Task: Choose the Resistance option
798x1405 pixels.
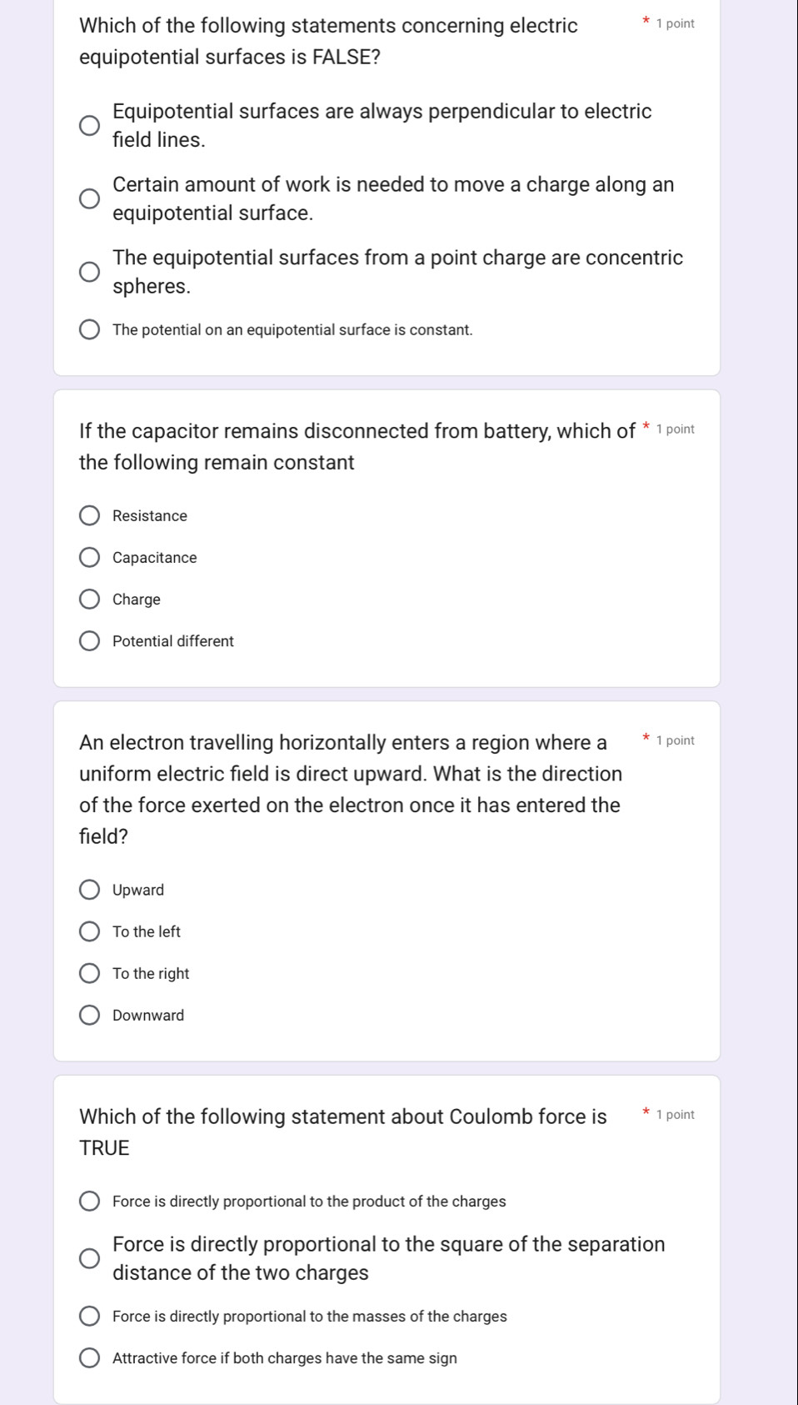Action: (x=89, y=516)
